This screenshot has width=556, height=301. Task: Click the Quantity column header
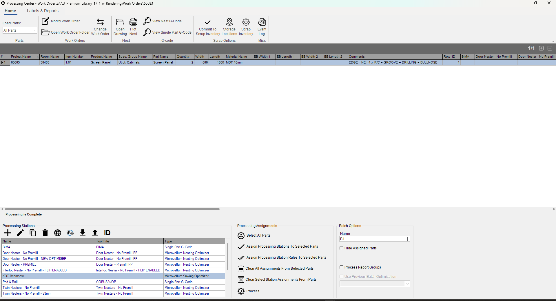(x=185, y=57)
